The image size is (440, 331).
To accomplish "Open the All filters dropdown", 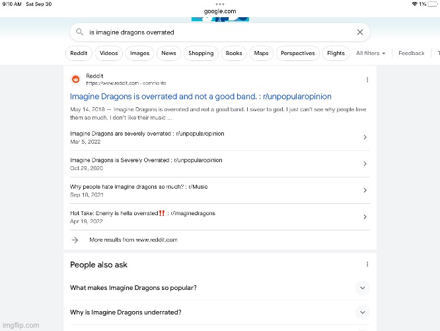I will click(x=371, y=53).
